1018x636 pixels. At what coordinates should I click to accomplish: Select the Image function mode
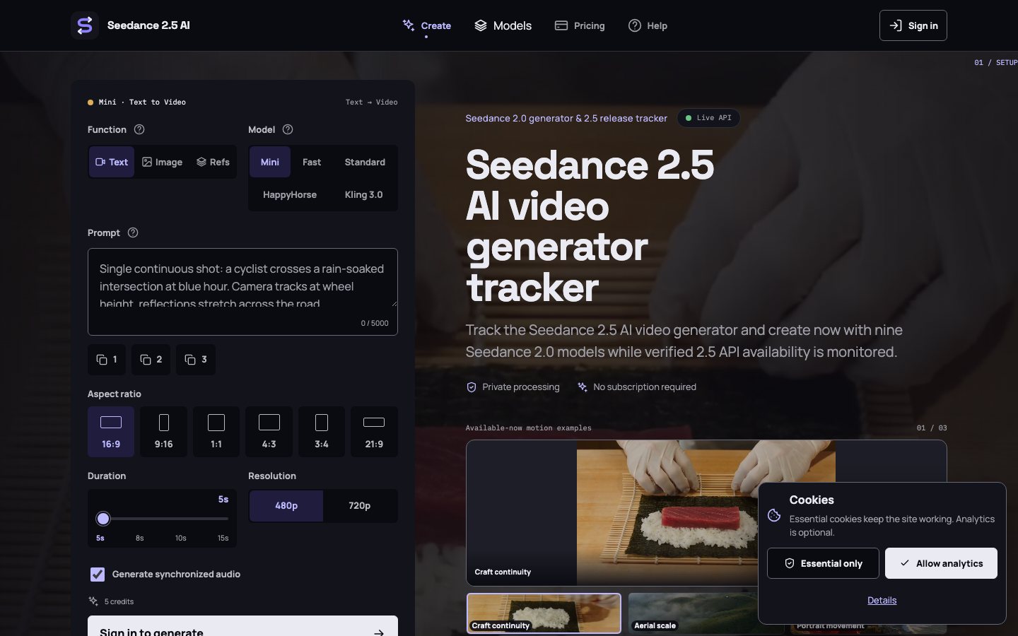163,162
